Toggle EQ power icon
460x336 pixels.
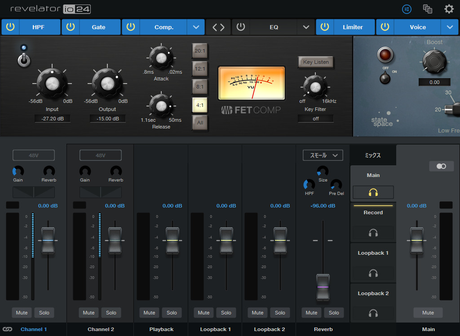click(x=241, y=27)
